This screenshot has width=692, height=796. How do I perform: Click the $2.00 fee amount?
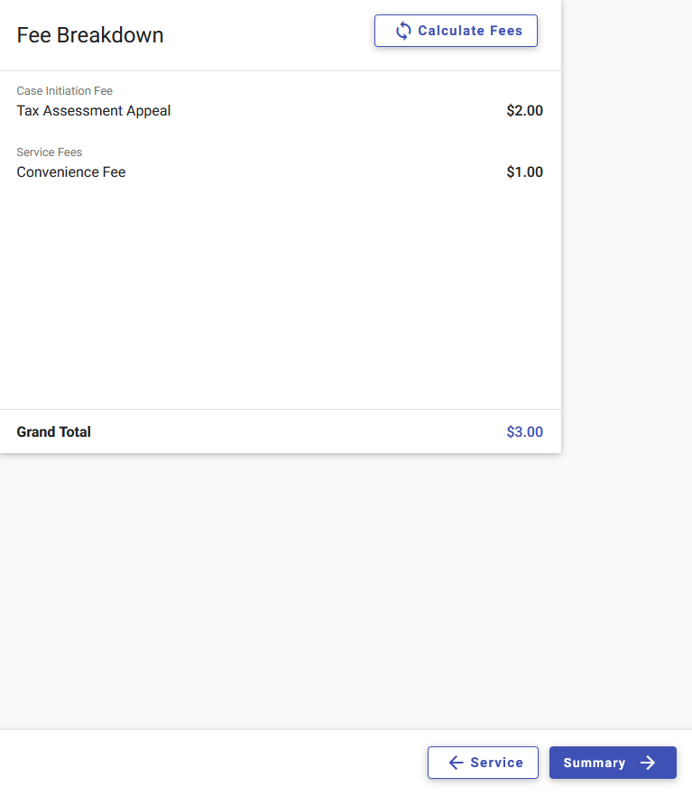[x=524, y=111]
